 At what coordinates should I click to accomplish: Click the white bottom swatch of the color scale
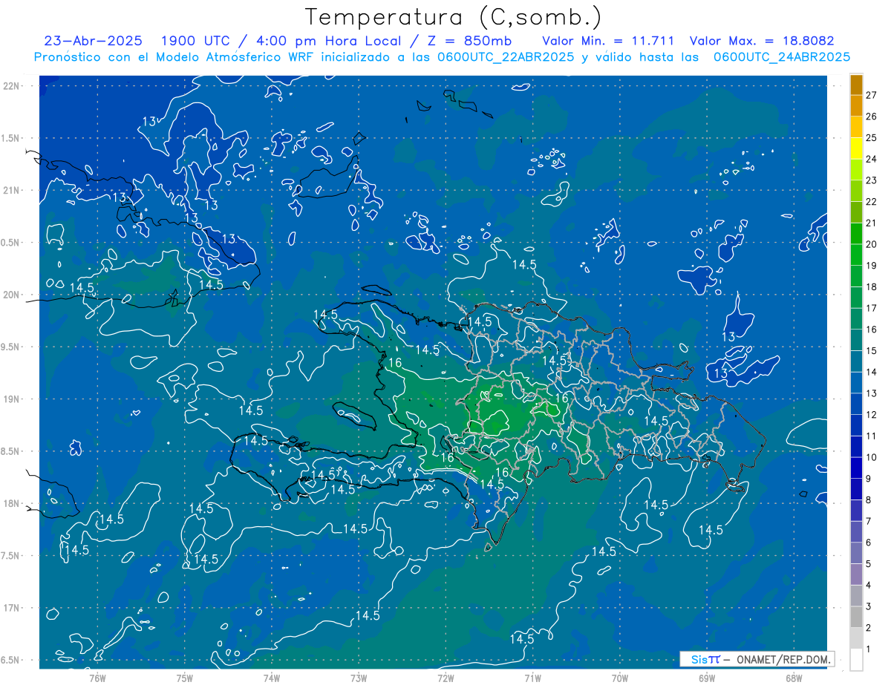[x=856, y=660]
